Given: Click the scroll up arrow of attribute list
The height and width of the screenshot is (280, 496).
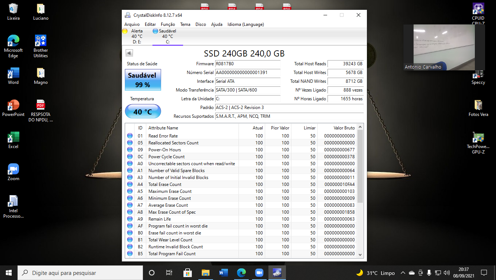Looking at the screenshot, I should tap(360, 127).
